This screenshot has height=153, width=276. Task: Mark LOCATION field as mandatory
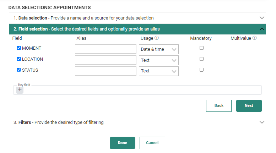click(201, 59)
